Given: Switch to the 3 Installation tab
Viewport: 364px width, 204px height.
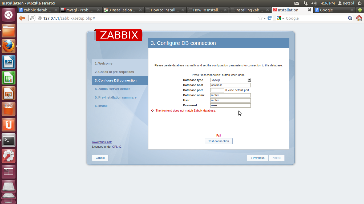Looking at the screenshot, I should point(123,10).
